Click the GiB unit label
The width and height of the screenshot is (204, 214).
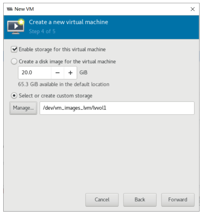(83, 72)
